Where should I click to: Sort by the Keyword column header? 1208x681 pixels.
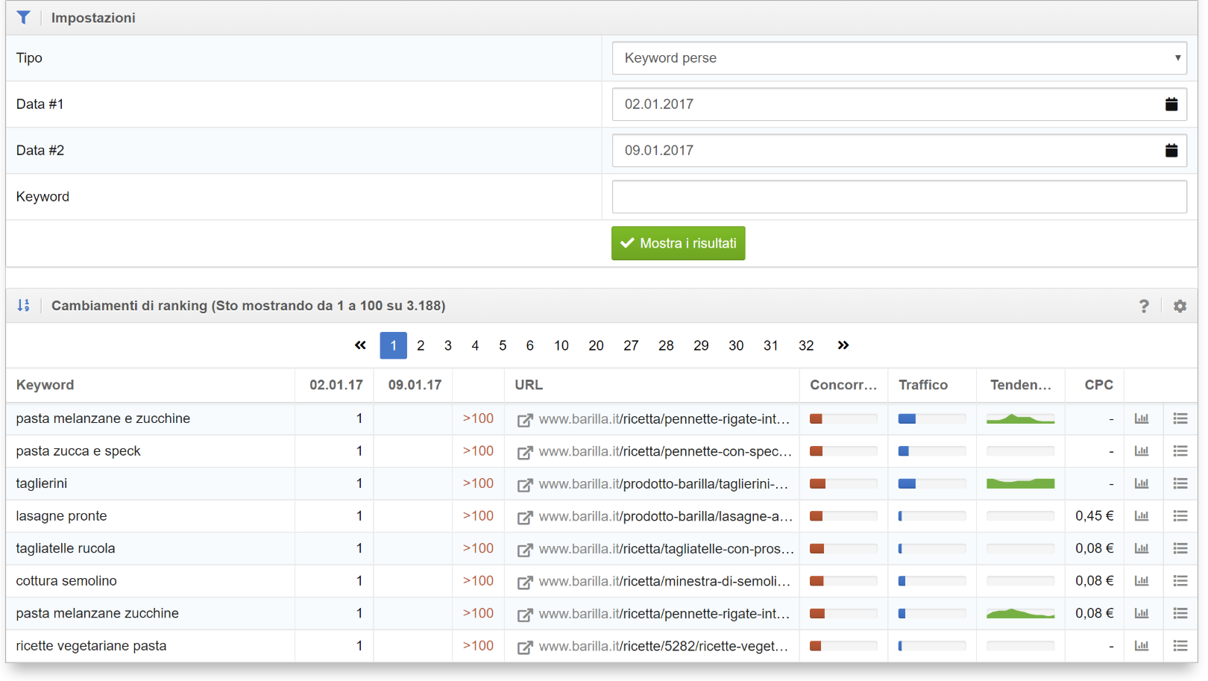tap(45, 385)
